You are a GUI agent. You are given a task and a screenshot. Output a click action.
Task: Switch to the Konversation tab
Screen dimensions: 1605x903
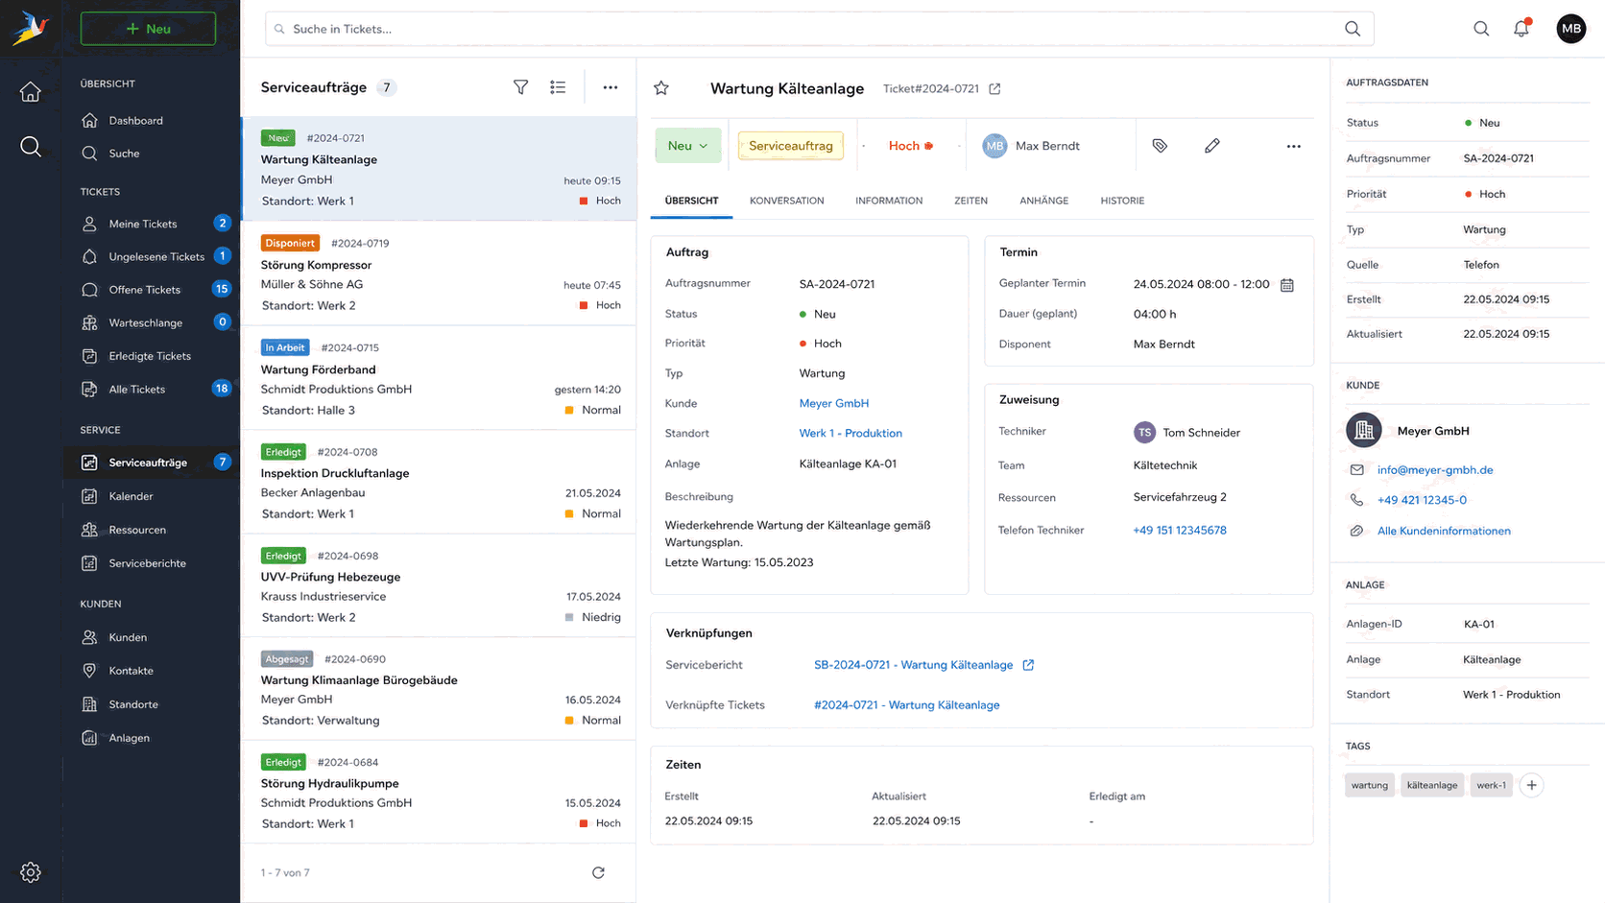tap(786, 201)
